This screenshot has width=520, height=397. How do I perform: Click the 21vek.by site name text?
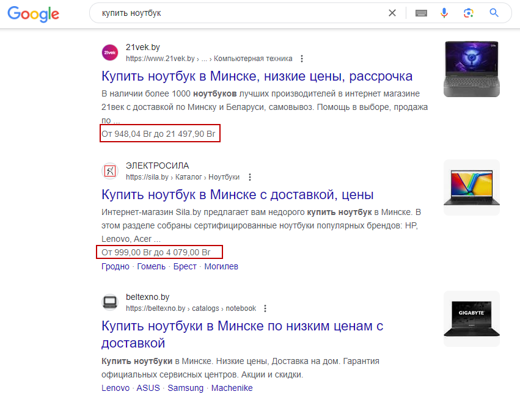(x=142, y=47)
